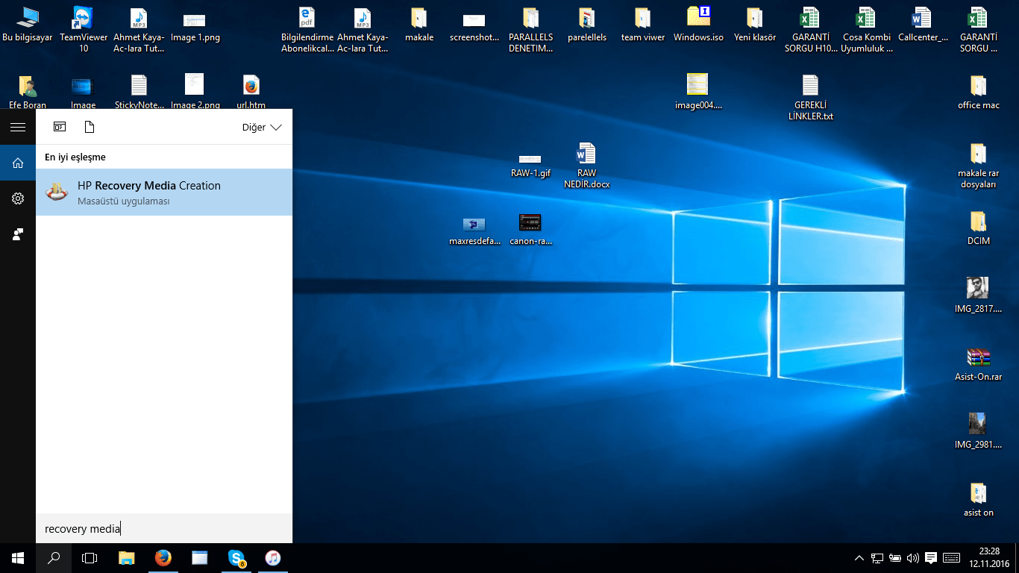The image size is (1019, 573).
Task: Select the Windows.iso desktop file
Action: pos(698,18)
